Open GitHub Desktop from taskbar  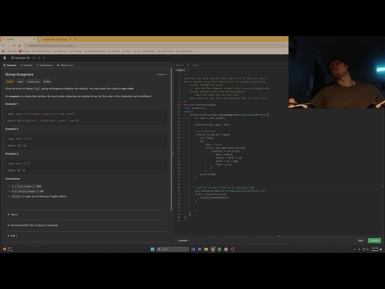tap(199, 249)
